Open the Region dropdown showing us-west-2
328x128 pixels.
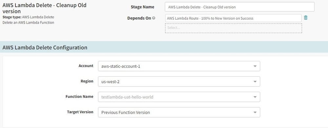[x=179, y=82]
